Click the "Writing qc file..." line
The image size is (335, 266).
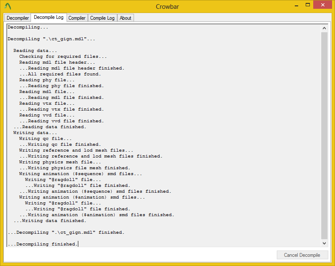(46, 139)
